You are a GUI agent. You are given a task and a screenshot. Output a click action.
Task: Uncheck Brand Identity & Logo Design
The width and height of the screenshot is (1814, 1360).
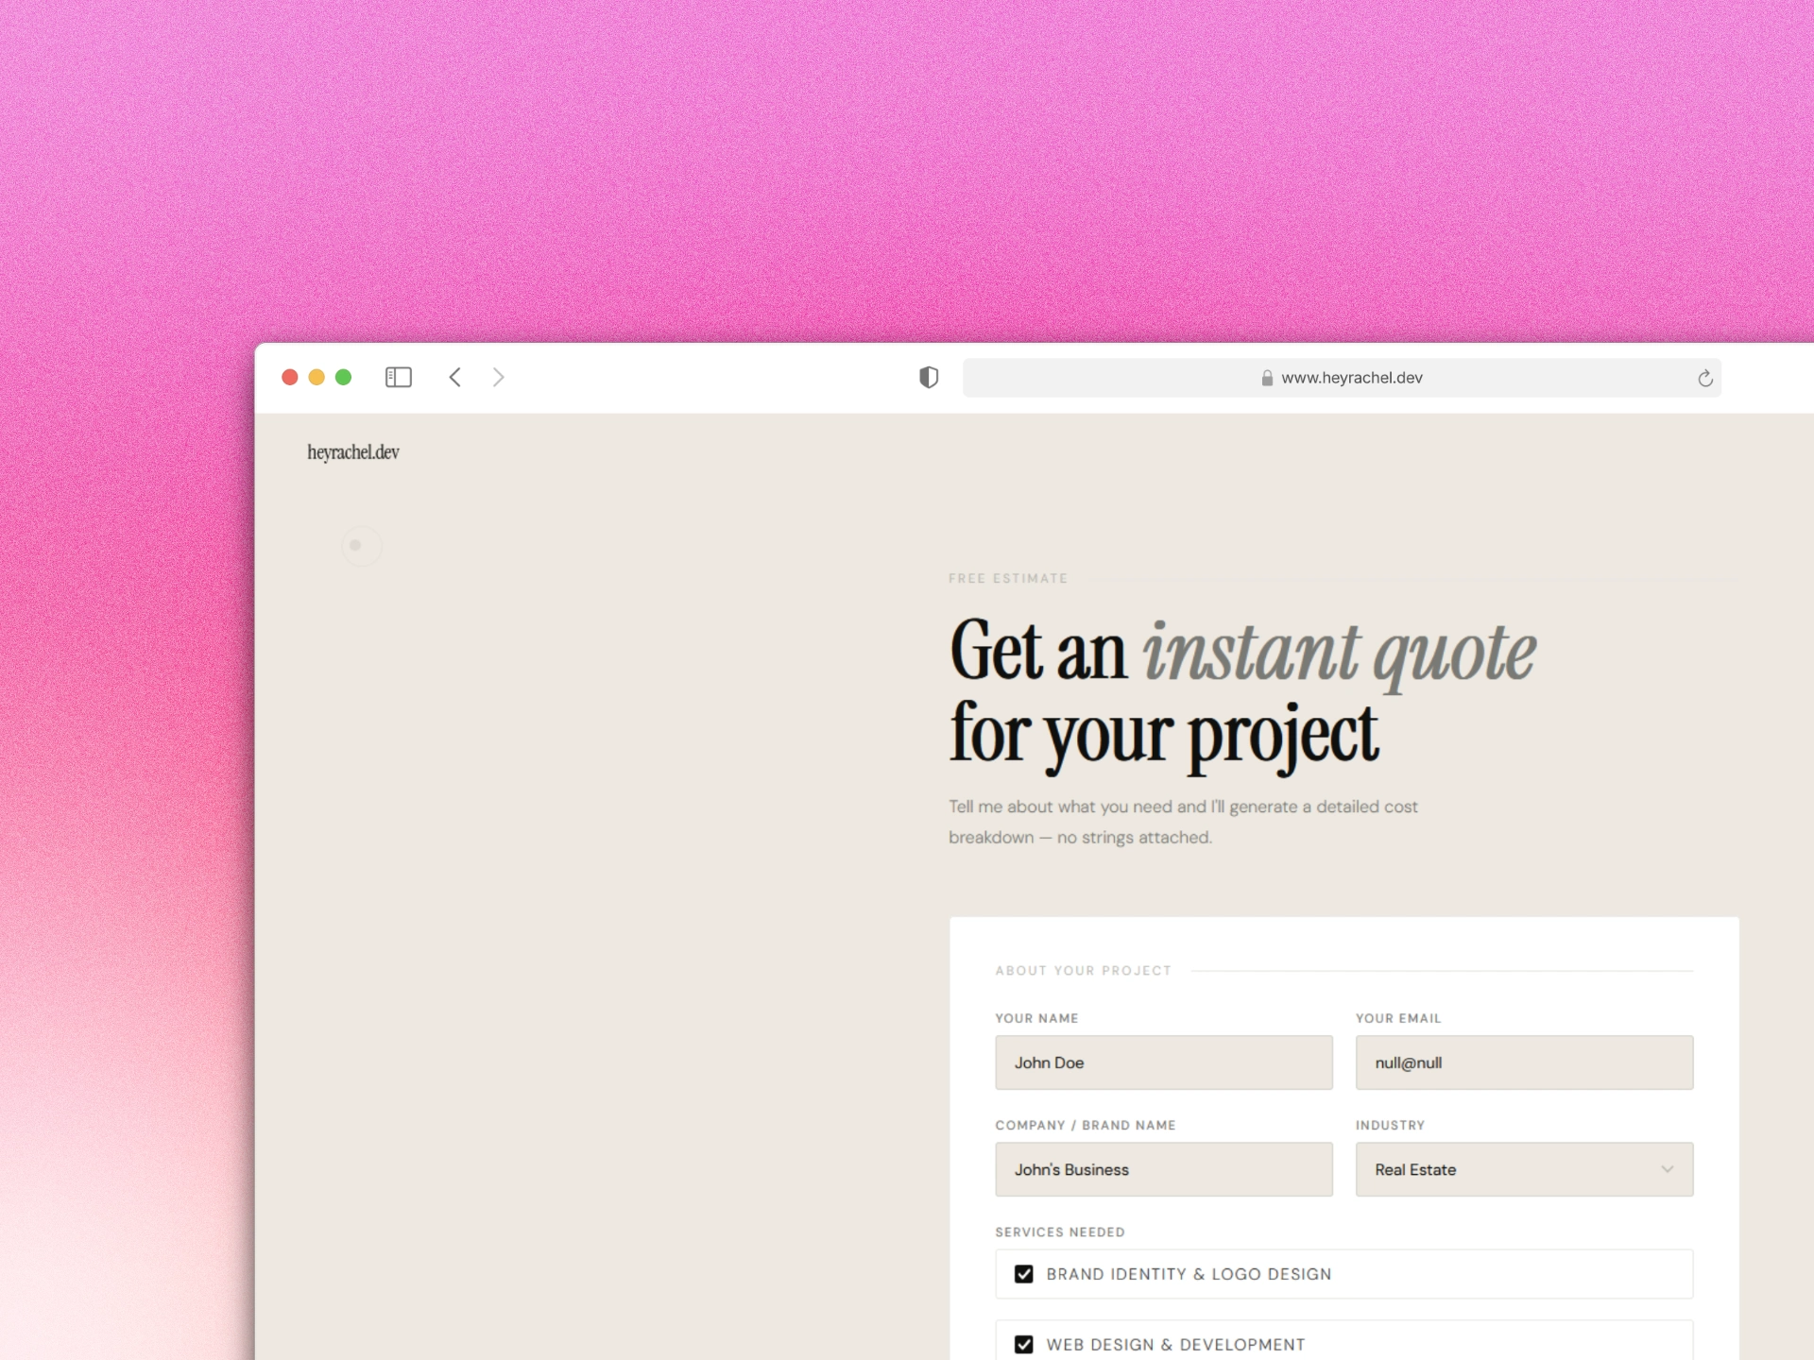pos(1023,1274)
